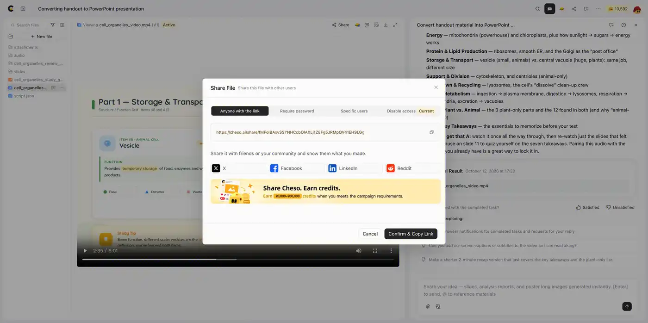Open the more options dots on selected file
648x323 pixels.
(x=62, y=88)
